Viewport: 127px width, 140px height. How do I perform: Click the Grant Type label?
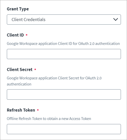(x=18, y=9)
